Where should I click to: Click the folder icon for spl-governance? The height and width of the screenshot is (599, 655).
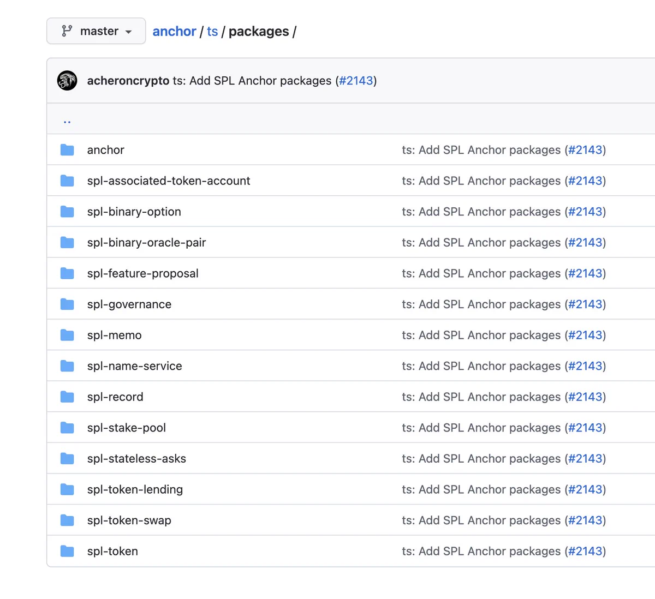(x=67, y=304)
